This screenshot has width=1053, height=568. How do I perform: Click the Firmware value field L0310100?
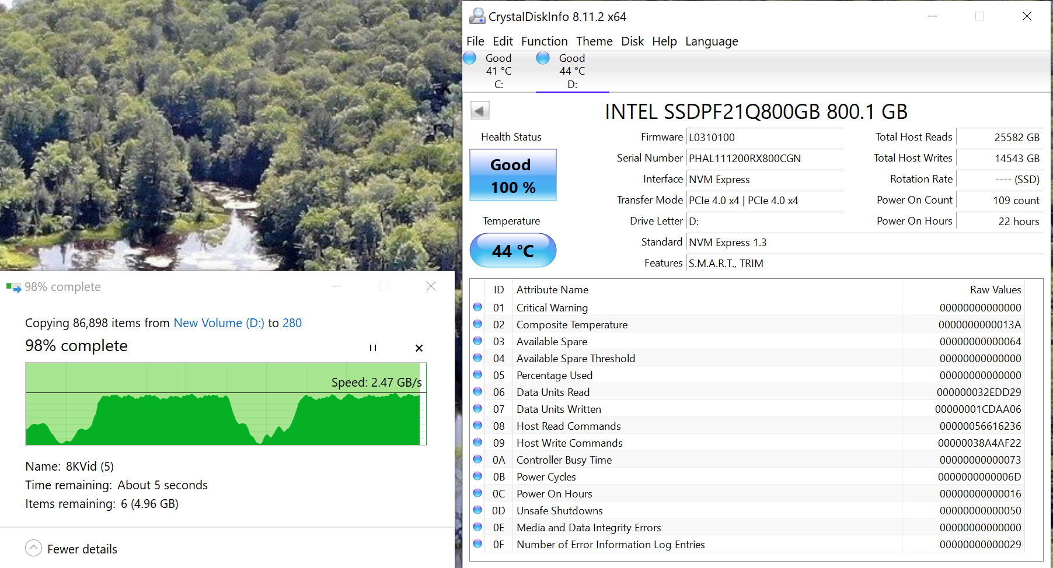(764, 138)
